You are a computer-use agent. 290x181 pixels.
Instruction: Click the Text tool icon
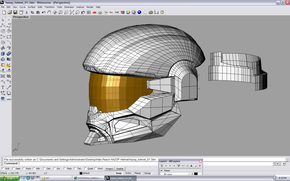point(3,87)
